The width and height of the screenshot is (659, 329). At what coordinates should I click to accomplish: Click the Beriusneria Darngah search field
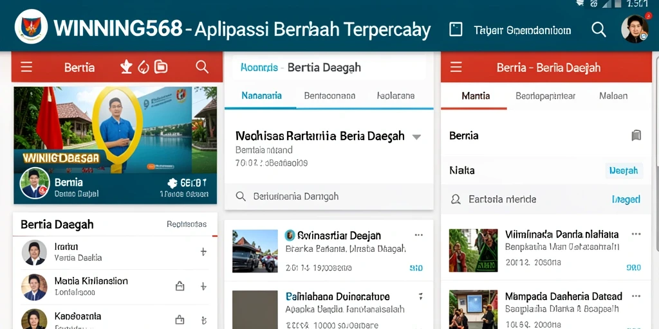329,197
